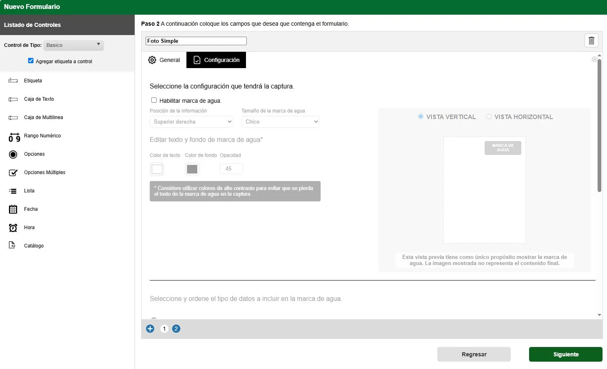The height and width of the screenshot is (369, 607).
Task: Open Tamaño de la marca de agua dropdown
Action: 281,122
